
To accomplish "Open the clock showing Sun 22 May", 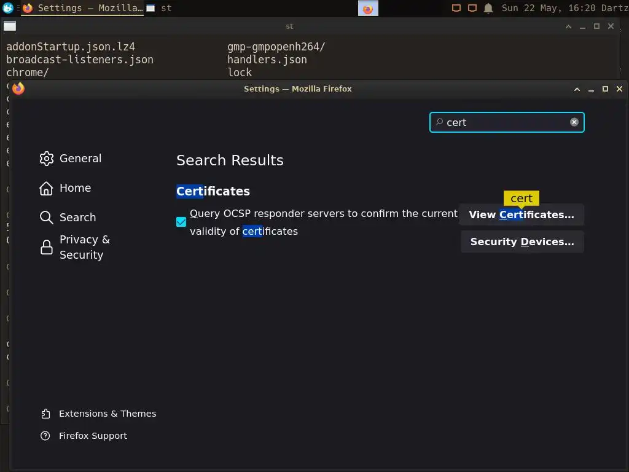I will click(x=549, y=8).
